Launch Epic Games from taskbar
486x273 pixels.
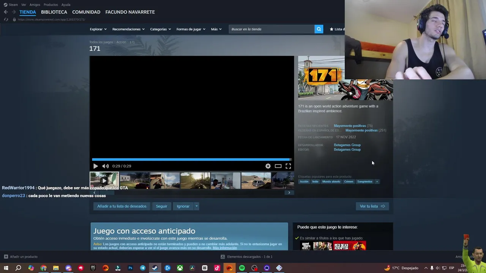click(x=93, y=268)
